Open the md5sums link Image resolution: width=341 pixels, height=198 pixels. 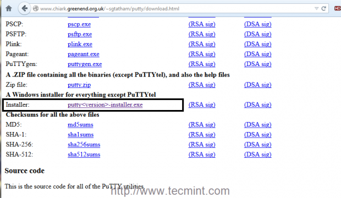point(80,125)
